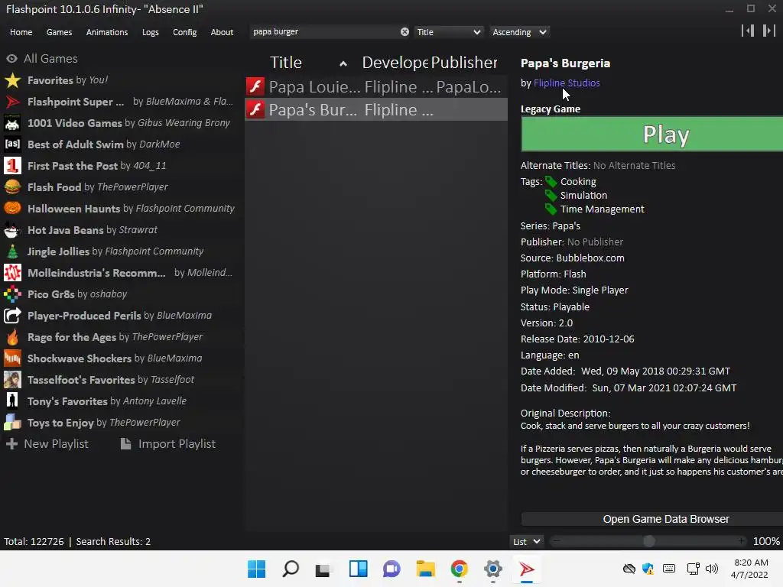This screenshot has width=783, height=587.
Task: Open Google Chrome from taskbar
Action: 459,569
